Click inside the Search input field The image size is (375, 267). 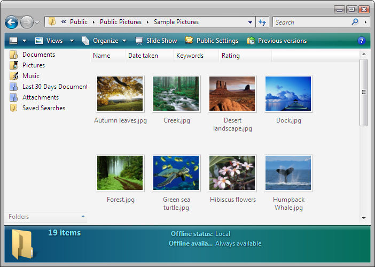[x=311, y=22]
